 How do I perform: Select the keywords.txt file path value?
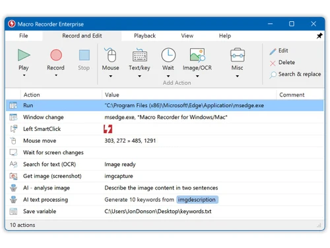click(158, 212)
